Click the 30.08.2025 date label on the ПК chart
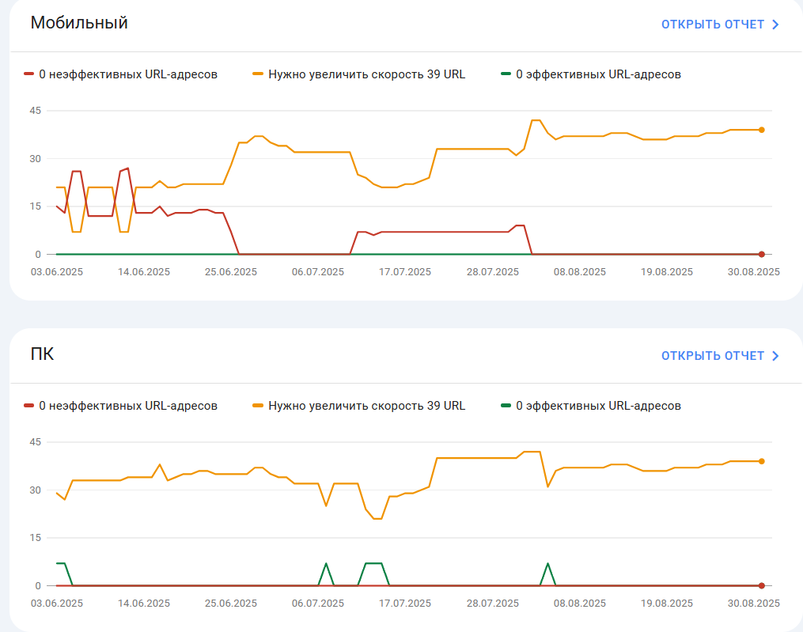803x632 pixels. (754, 604)
